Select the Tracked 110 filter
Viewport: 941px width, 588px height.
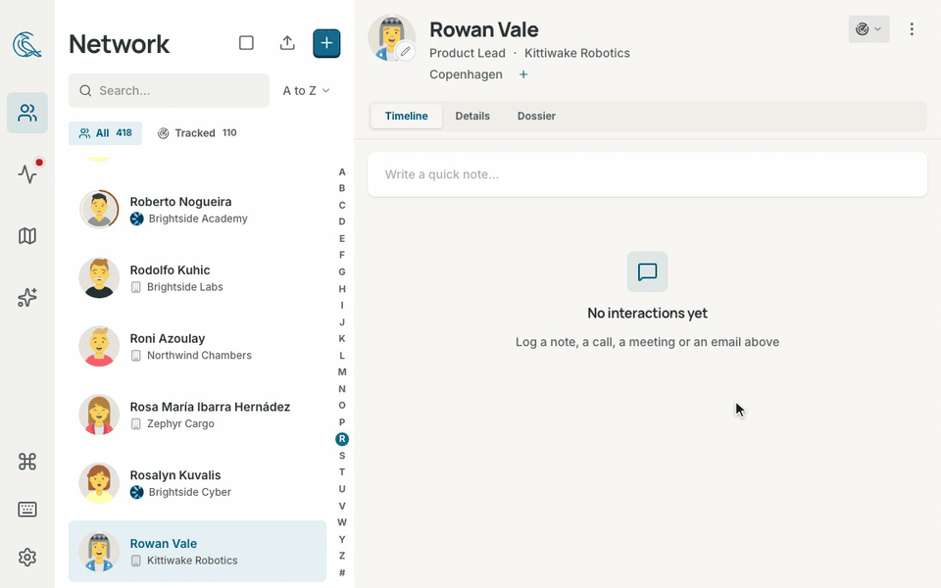click(x=197, y=133)
